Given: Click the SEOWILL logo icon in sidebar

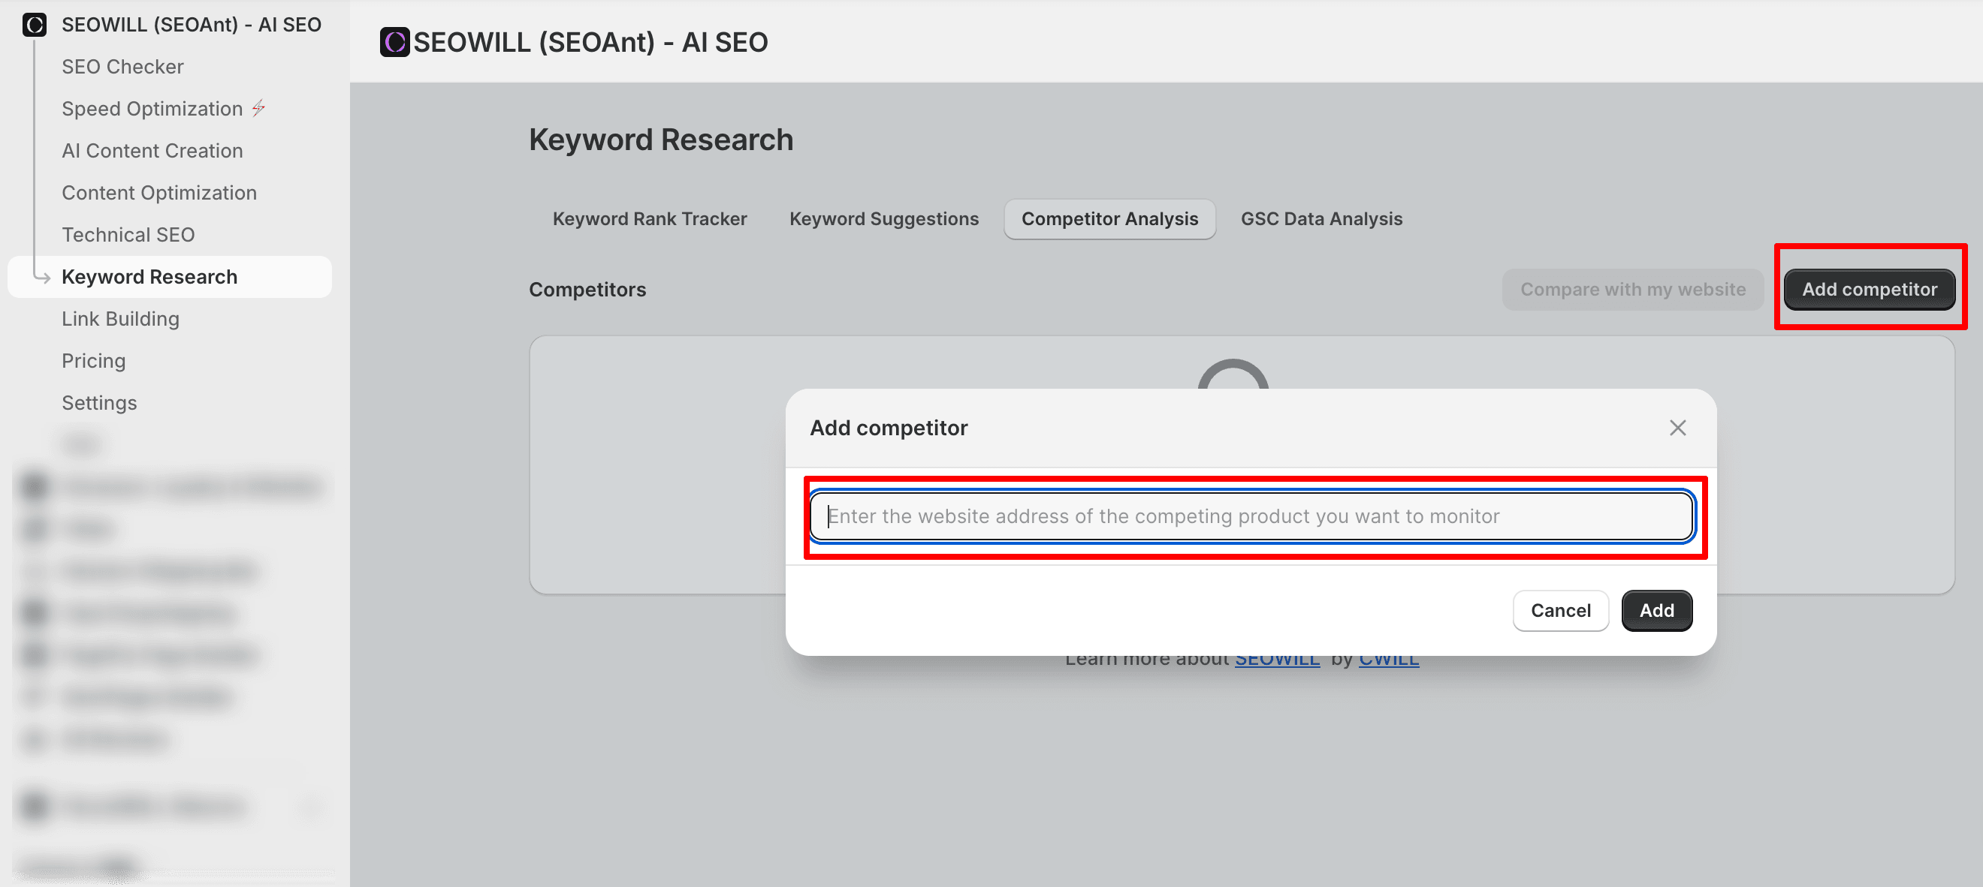Looking at the screenshot, I should [35, 25].
